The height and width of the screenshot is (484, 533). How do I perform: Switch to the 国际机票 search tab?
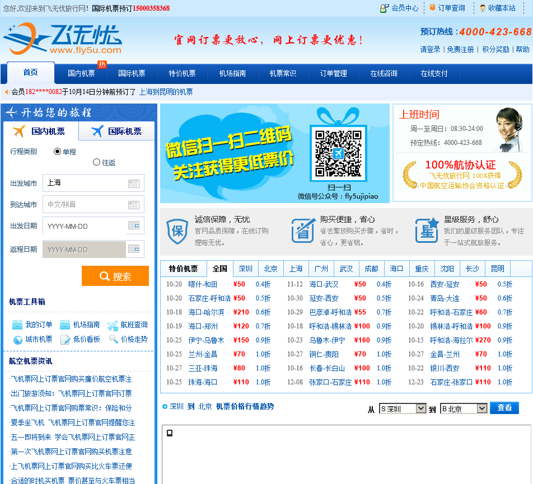[x=117, y=131]
